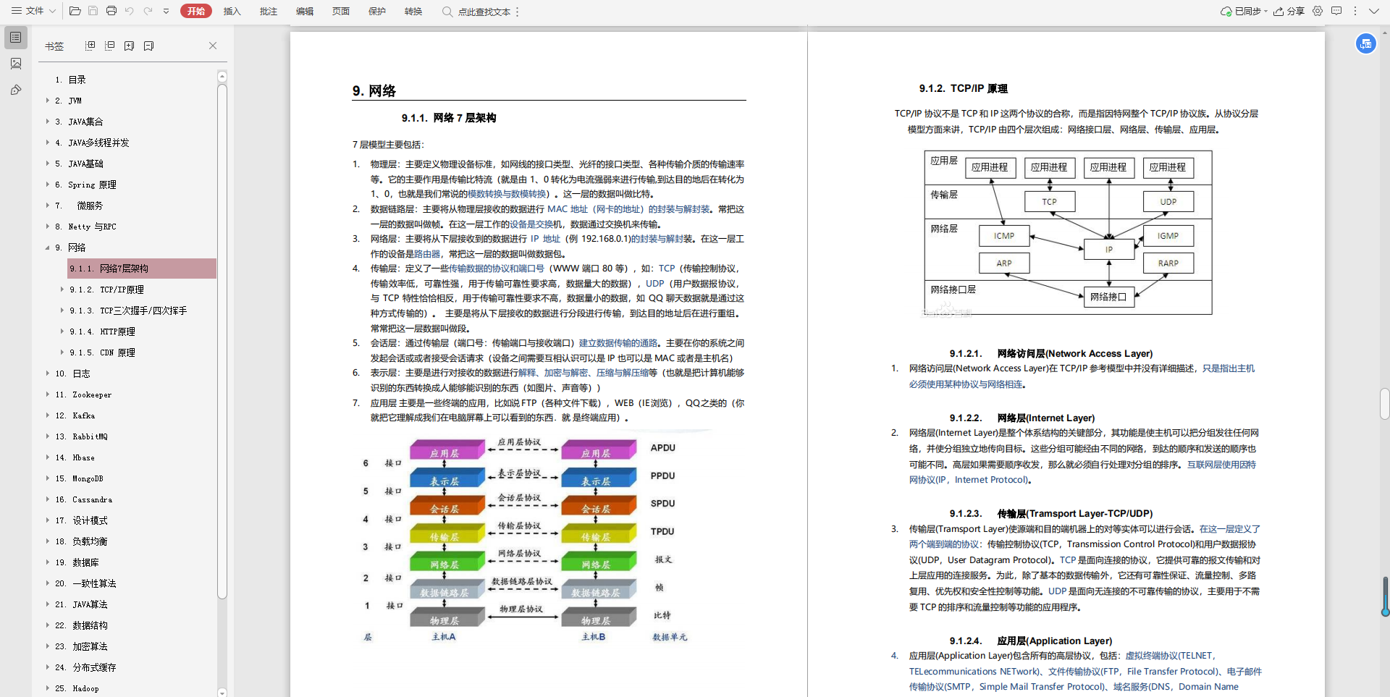Collapse all bookmarks in the 书签 panel

pos(110,46)
